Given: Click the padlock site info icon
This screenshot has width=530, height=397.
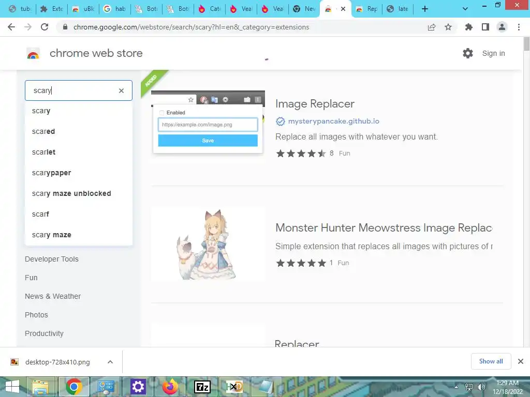Looking at the screenshot, I should (x=65, y=27).
